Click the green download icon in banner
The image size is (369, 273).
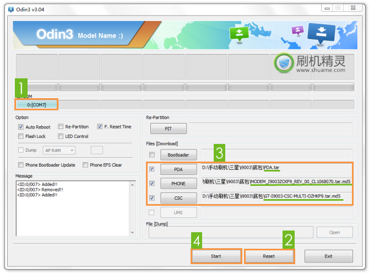coord(239,34)
